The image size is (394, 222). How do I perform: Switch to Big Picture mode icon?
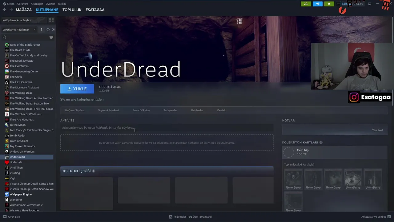370,4
